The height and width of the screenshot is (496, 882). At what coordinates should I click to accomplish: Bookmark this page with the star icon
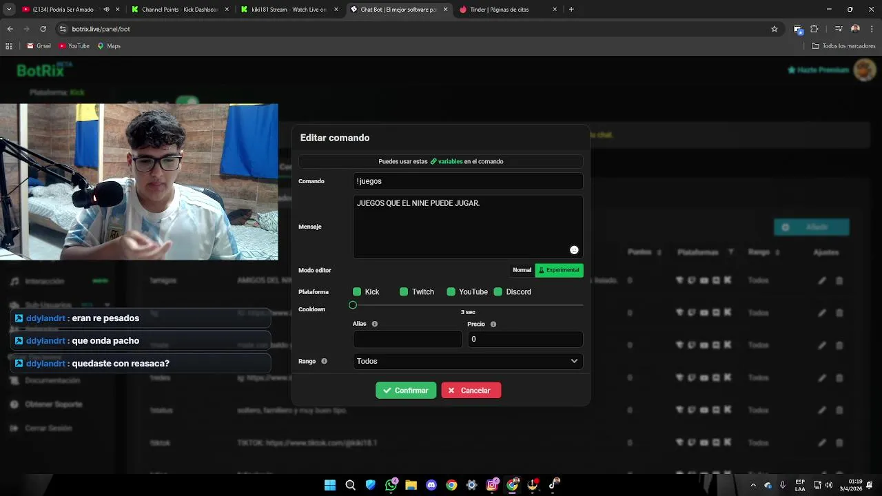coord(775,29)
